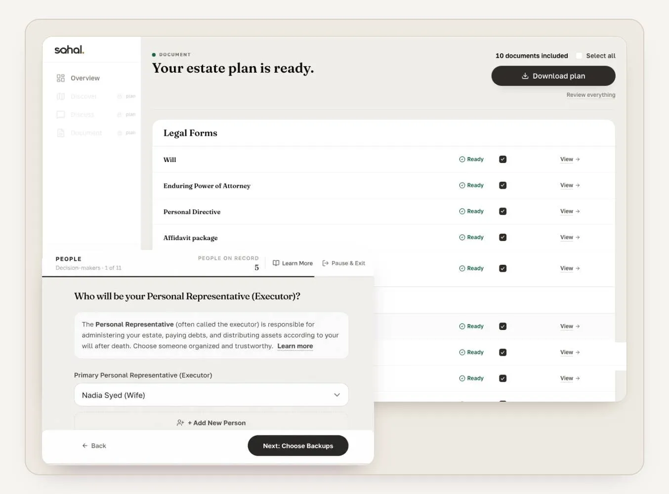Click the Discuss chat bubble icon
The image size is (669, 494).
point(61,115)
